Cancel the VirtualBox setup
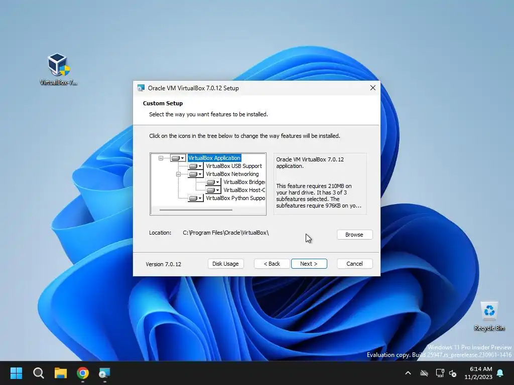Screen dimensions: 514x385 click(x=355, y=264)
